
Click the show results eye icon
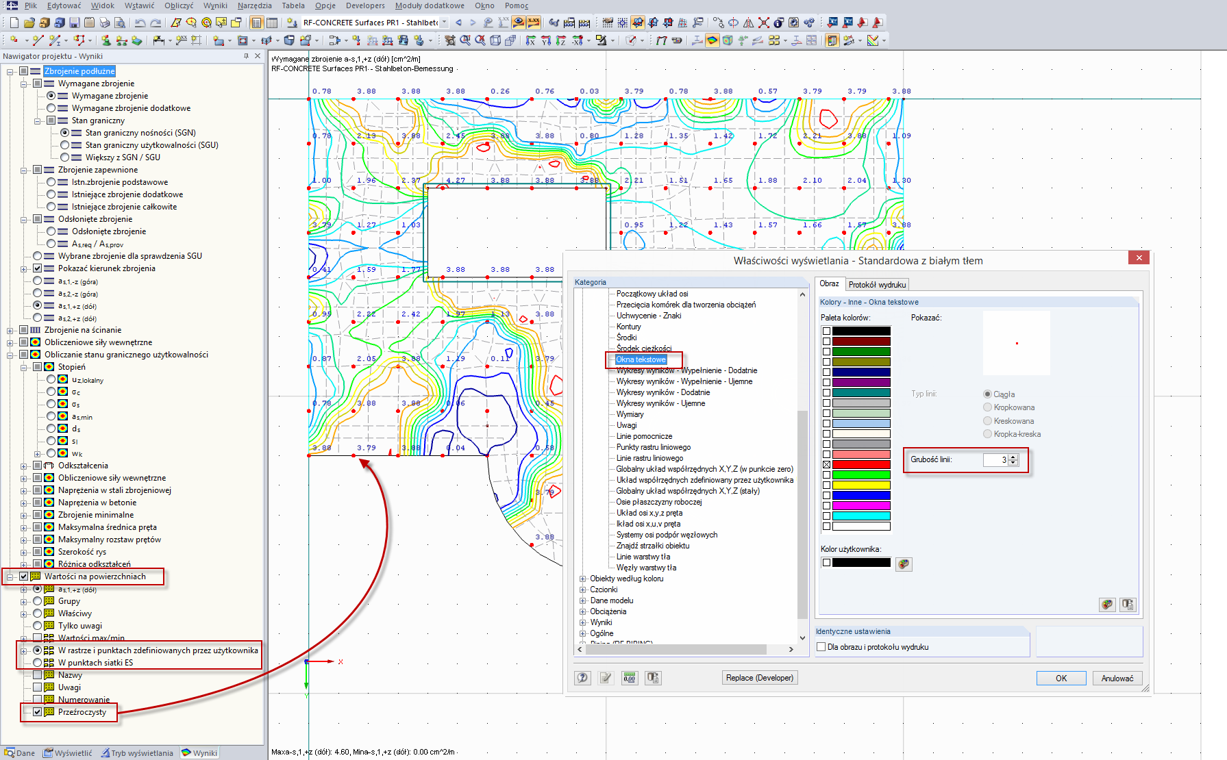click(x=519, y=23)
